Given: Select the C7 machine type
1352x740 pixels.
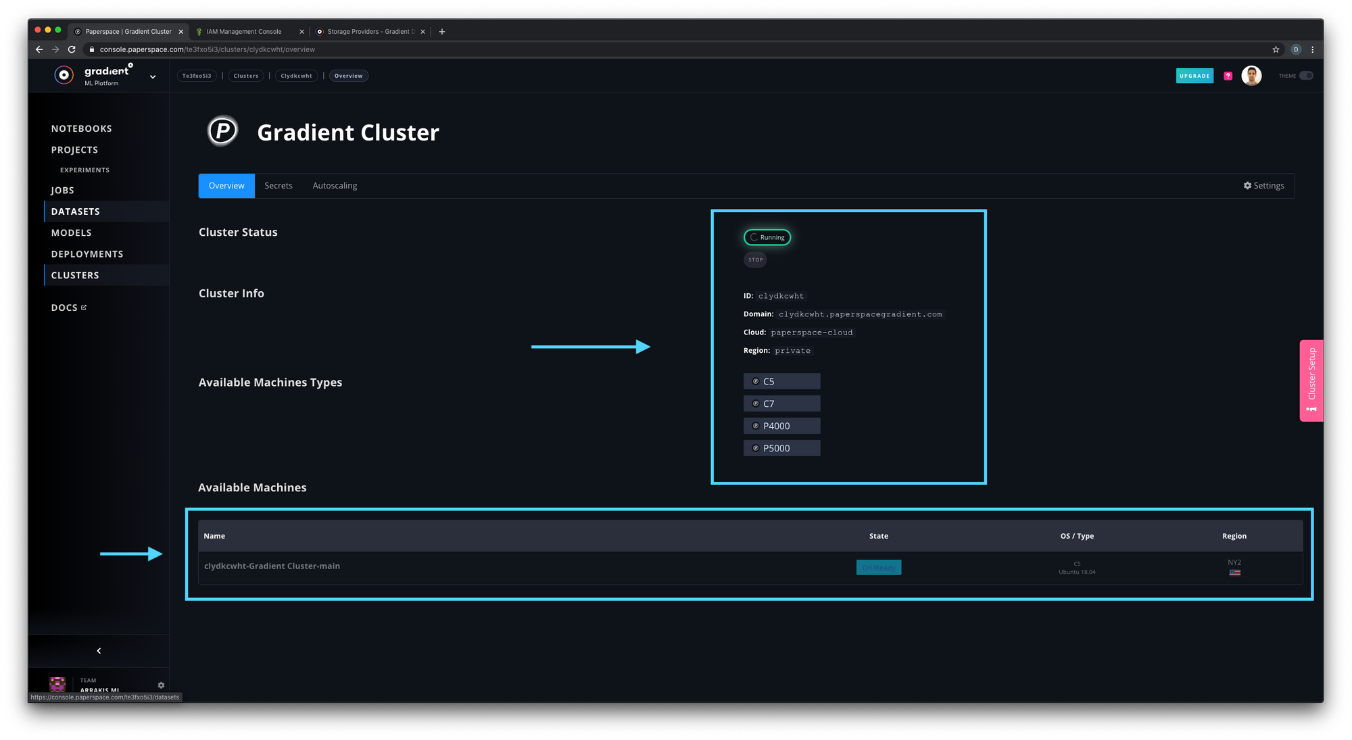Looking at the screenshot, I should pyautogui.click(x=782, y=403).
